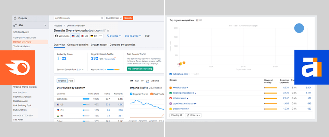
Task: Uncheck the yellow fifth competitor checkbox
Action: tap(171, 109)
